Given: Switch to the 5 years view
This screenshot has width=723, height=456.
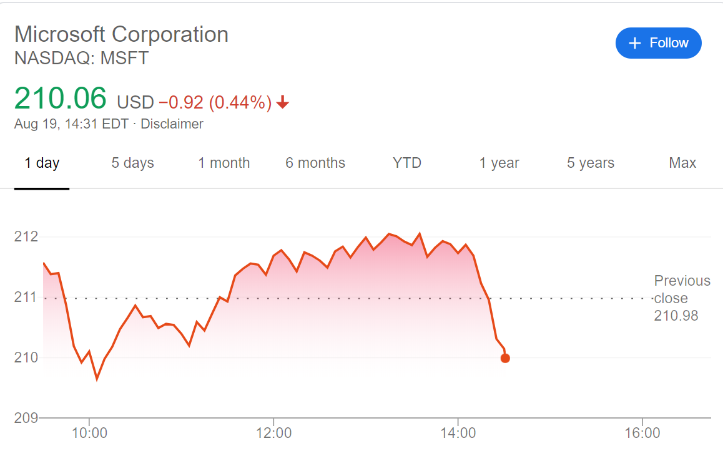Looking at the screenshot, I should 590,163.
